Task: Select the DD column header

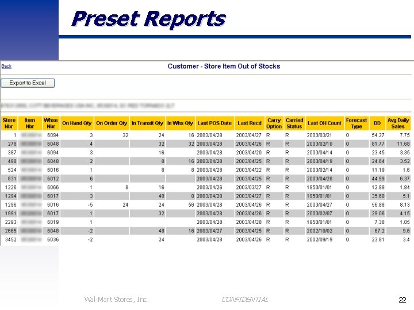Action: pyautogui.click(x=377, y=123)
